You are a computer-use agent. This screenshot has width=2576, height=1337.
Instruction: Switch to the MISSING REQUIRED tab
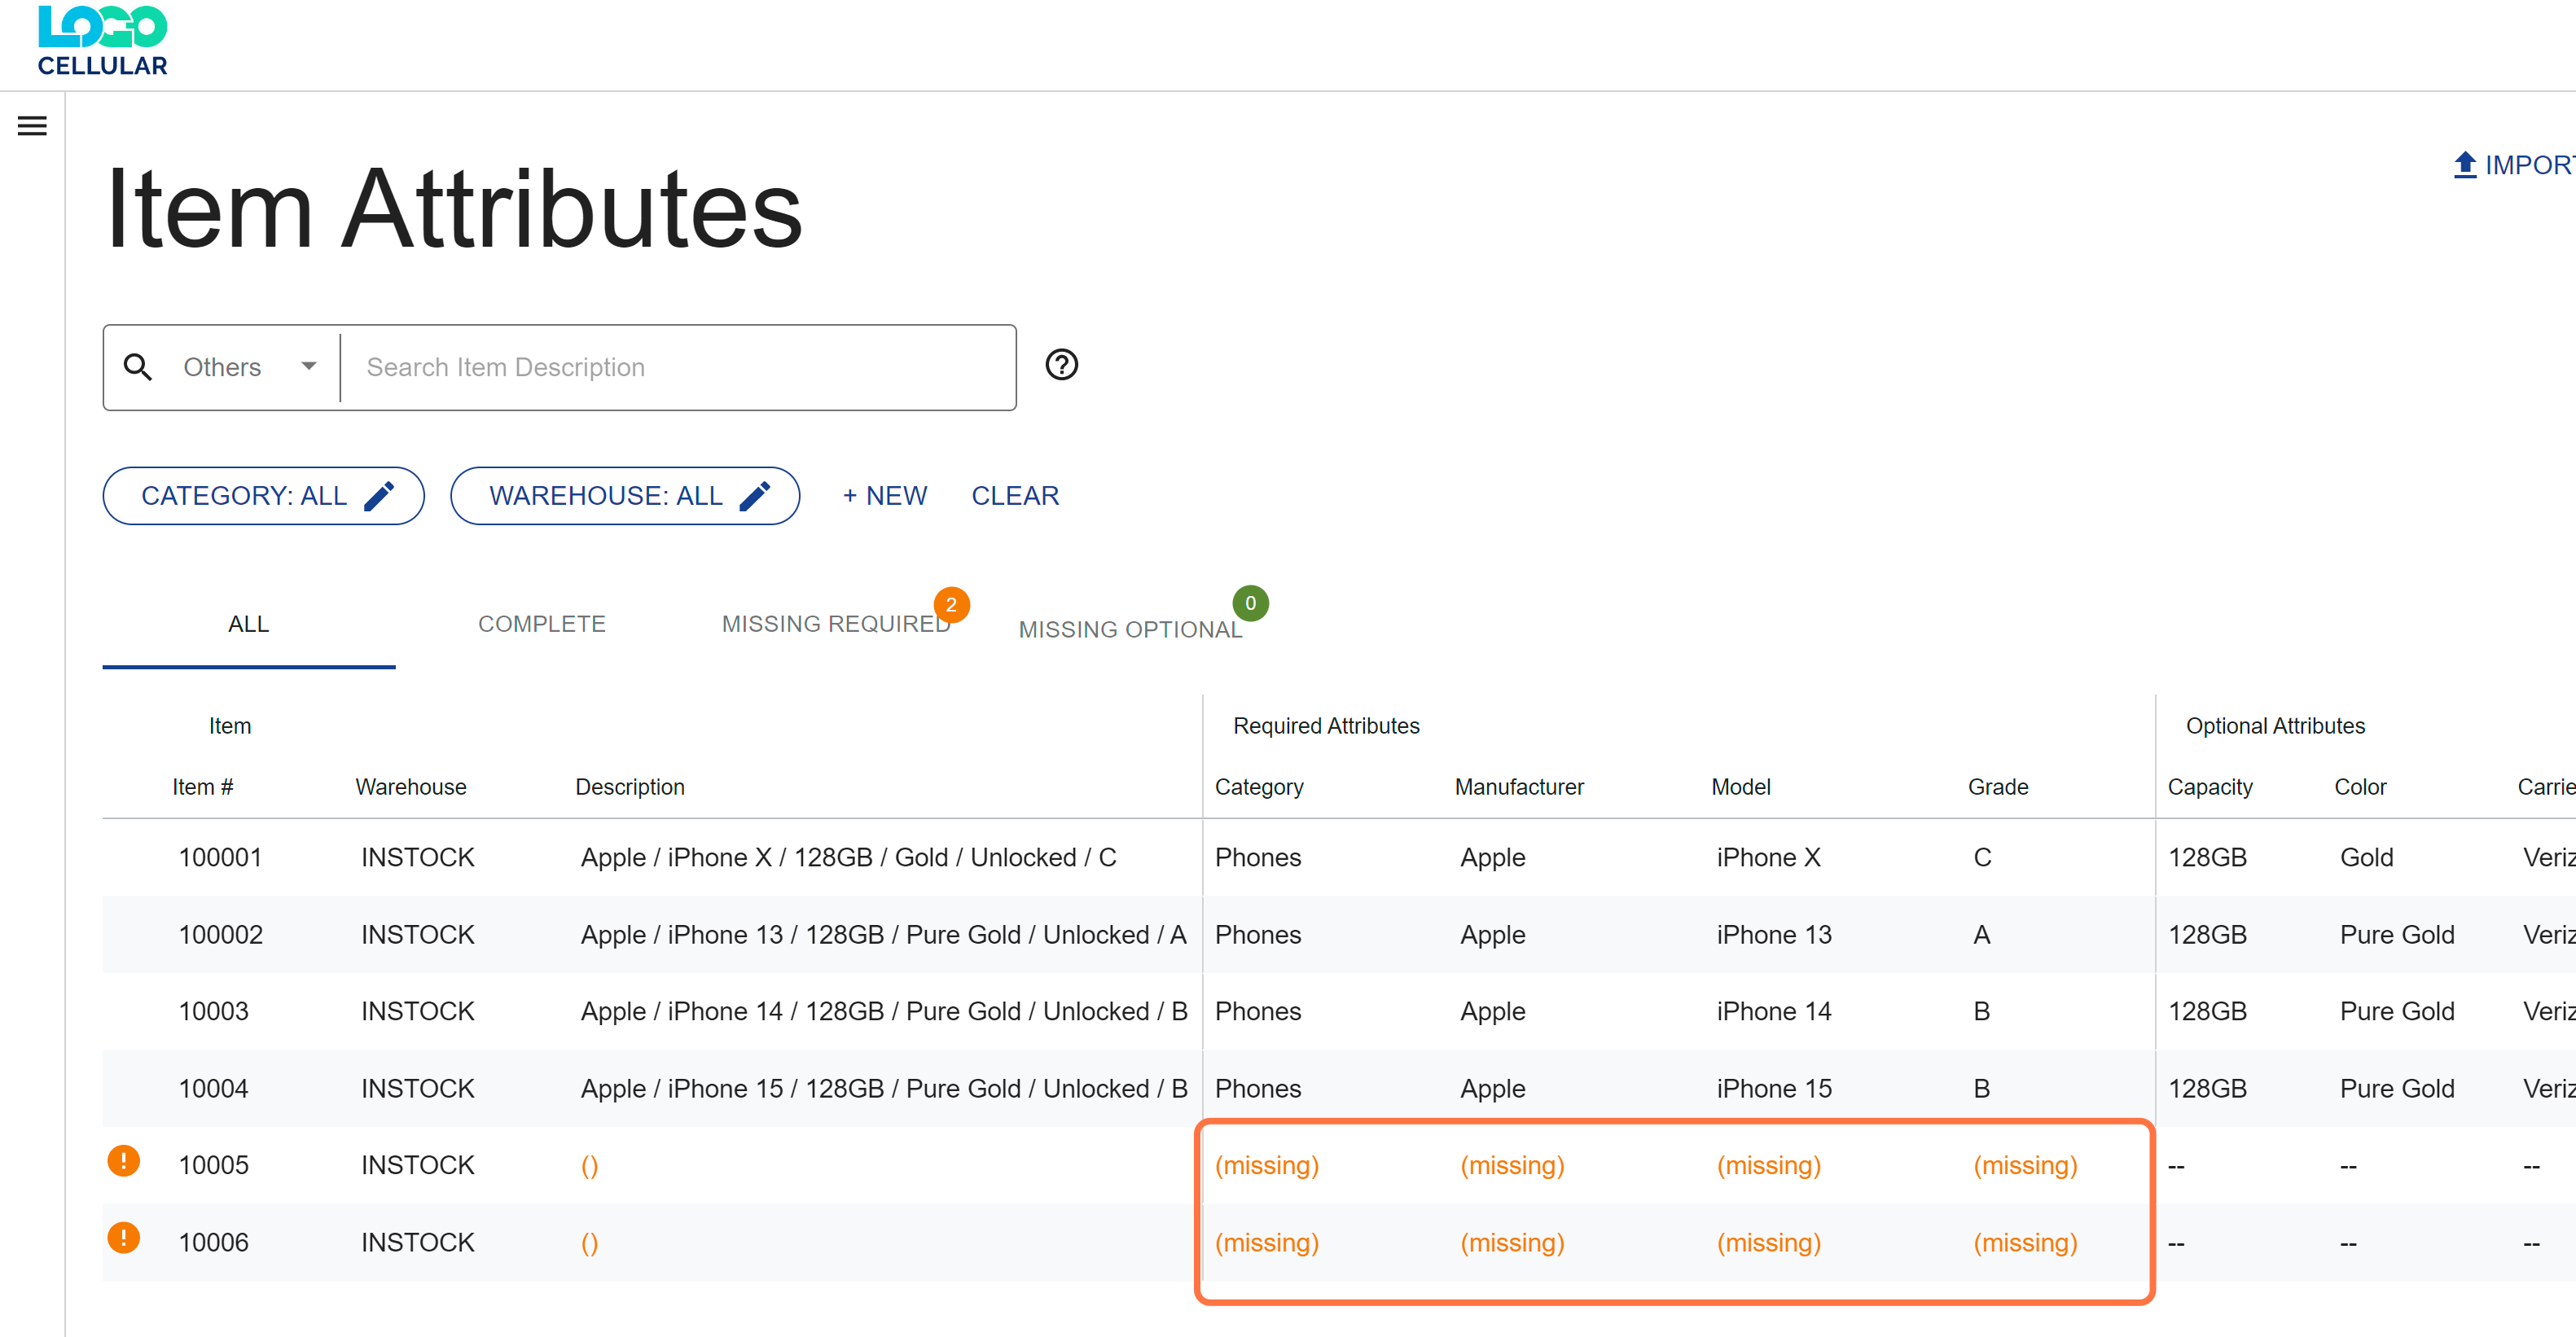click(x=836, y=624)
